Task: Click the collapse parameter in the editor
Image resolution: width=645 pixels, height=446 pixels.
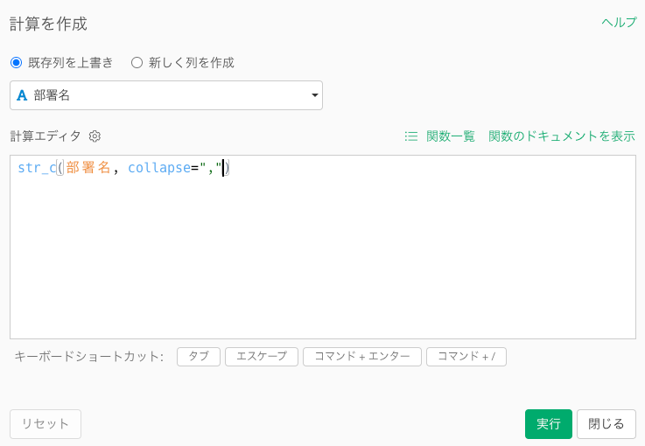Action: [159, 168]
